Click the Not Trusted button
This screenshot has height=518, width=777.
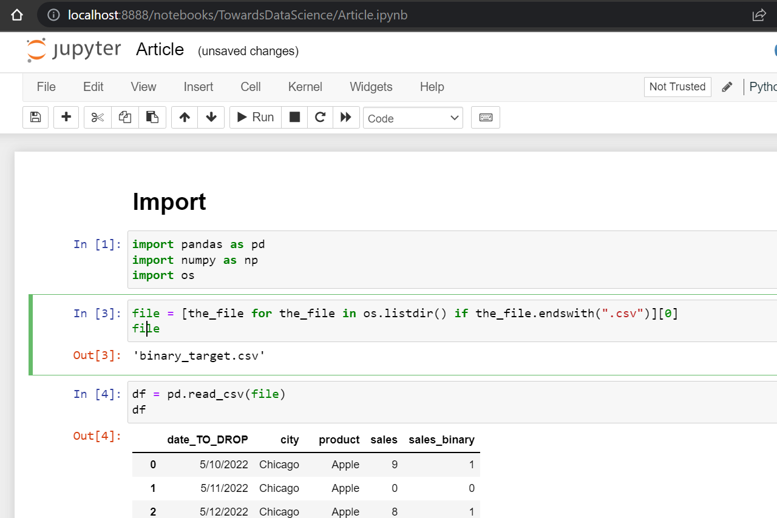point(677,87)
